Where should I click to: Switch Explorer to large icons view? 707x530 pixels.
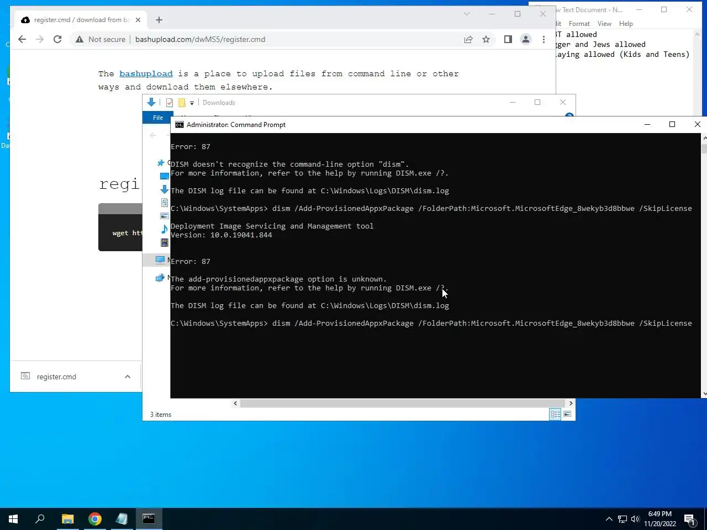tap(567, 414)
